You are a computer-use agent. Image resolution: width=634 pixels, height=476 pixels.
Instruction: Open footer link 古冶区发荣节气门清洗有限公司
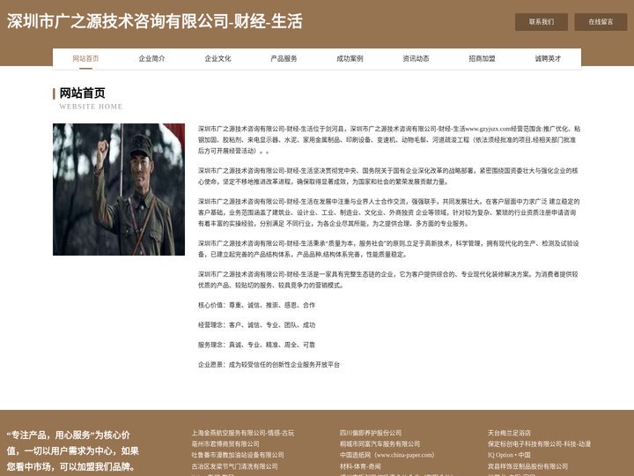point(235,466)
